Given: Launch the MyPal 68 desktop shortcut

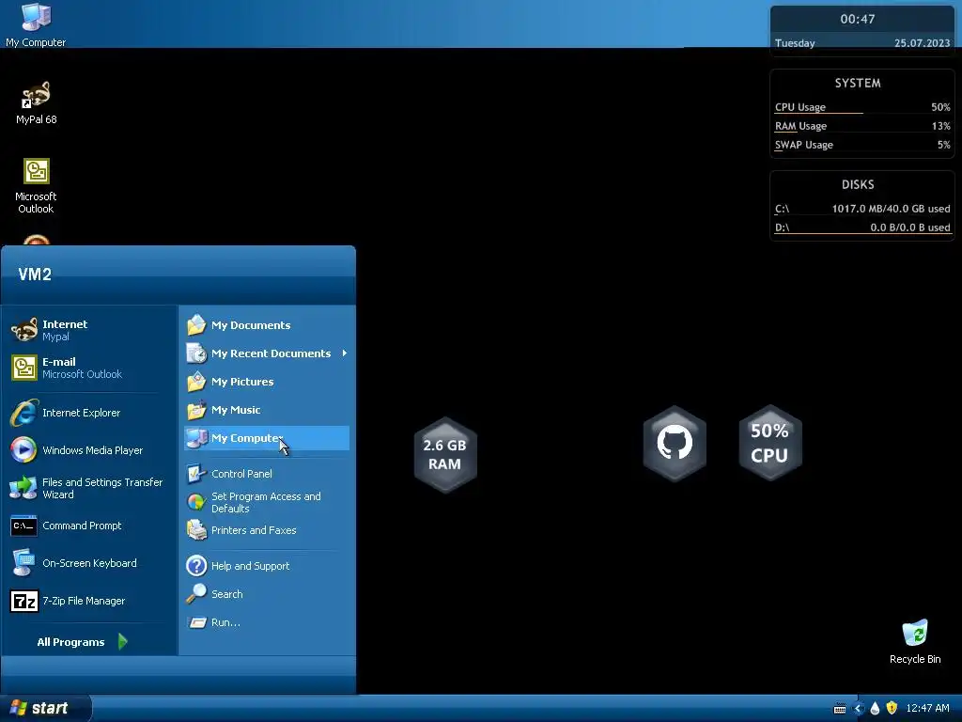Looking at the screenshot, I should (36, 102).
